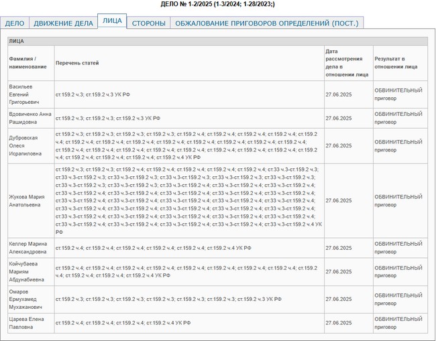The image size is (436, 341).
Task: Click the Фамилия / наименование column header
Action: click(x=28, y=63)
